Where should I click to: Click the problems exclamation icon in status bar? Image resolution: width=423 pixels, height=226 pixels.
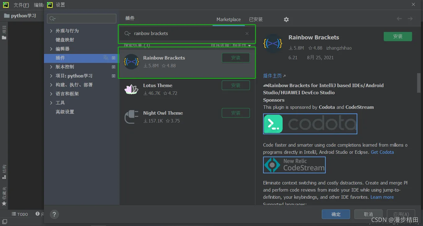click(38, 214)
